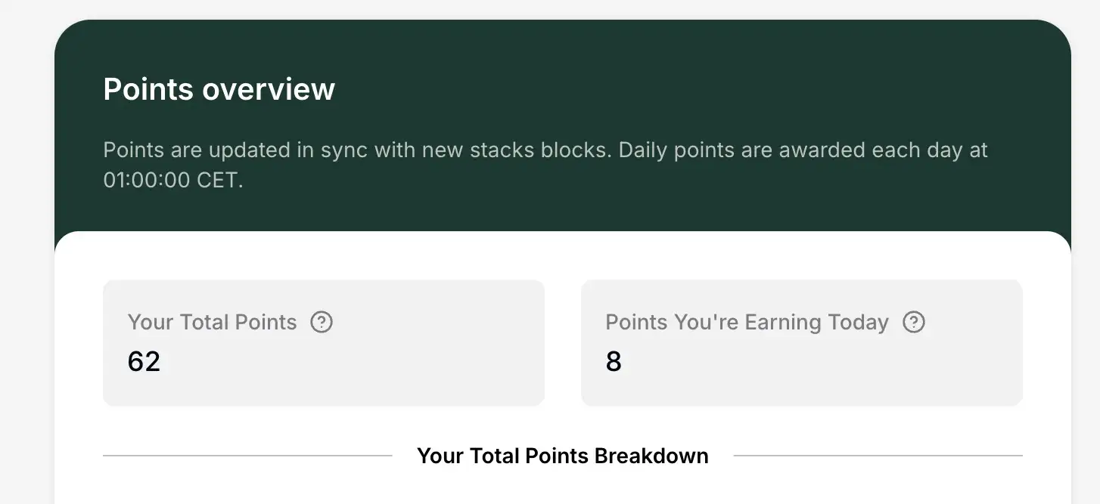This screenshot has width=1100, height=504.
Task: Select the sentence about new stacks blocks
Action: pos(356,150)
